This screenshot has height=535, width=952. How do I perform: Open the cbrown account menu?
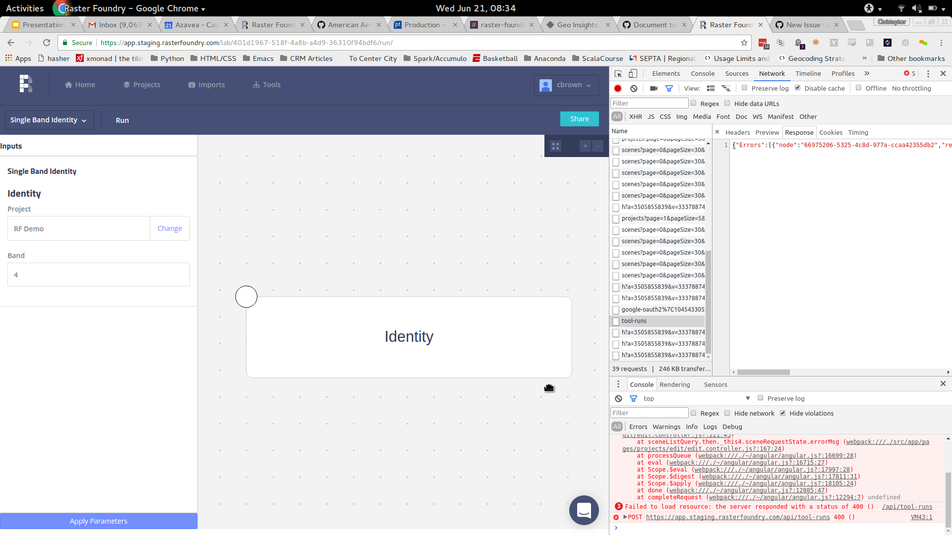point(566,85)
